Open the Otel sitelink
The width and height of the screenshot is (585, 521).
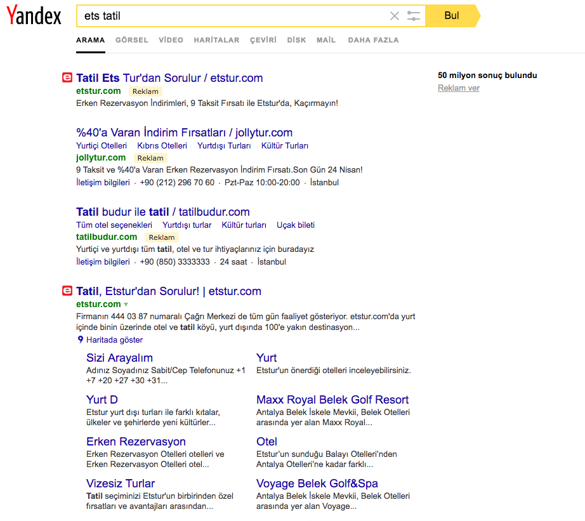tap(266, 442)
